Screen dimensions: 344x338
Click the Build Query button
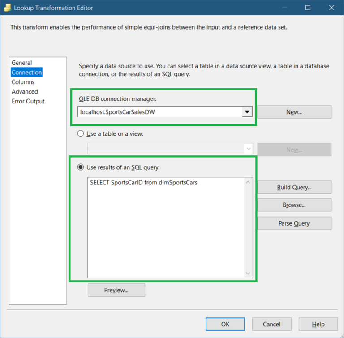(294, 187)
